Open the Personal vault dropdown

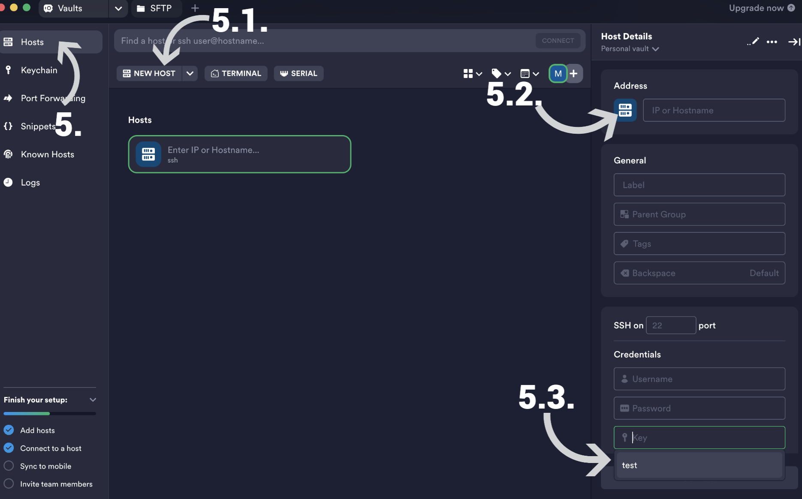tap(630, 49)
